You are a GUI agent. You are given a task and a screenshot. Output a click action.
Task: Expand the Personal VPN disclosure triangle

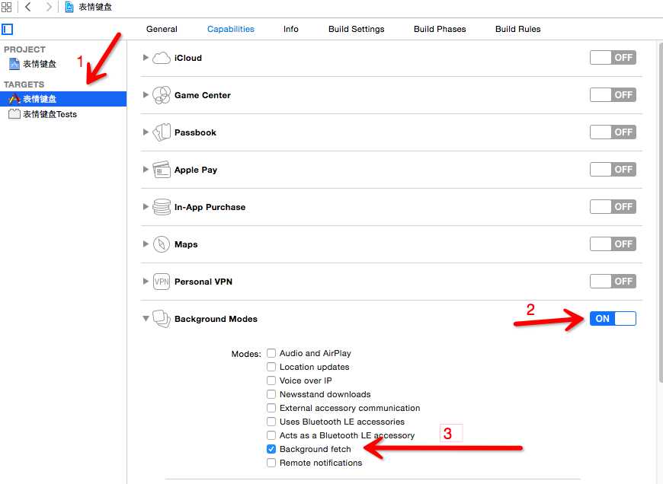click(146, 282)
